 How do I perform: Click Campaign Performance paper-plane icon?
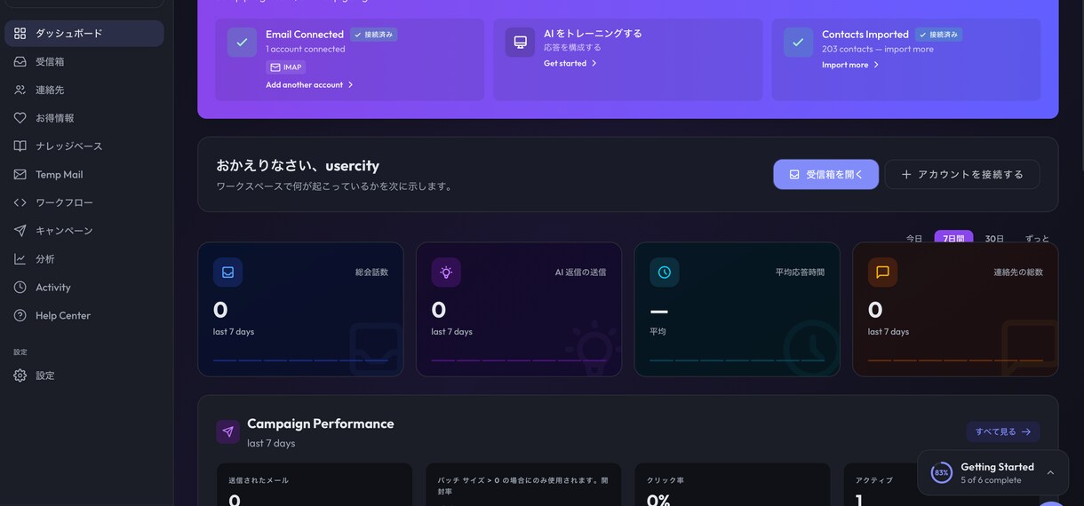click(x=227, y=432)
